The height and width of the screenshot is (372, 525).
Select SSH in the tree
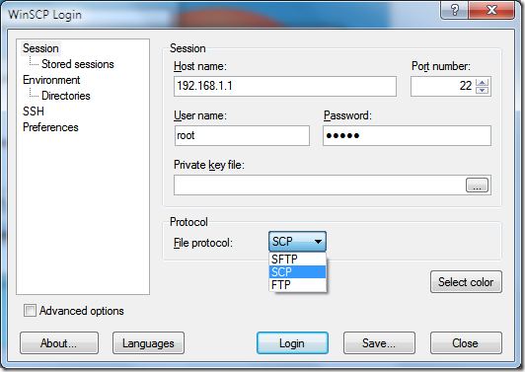(34, 112)
